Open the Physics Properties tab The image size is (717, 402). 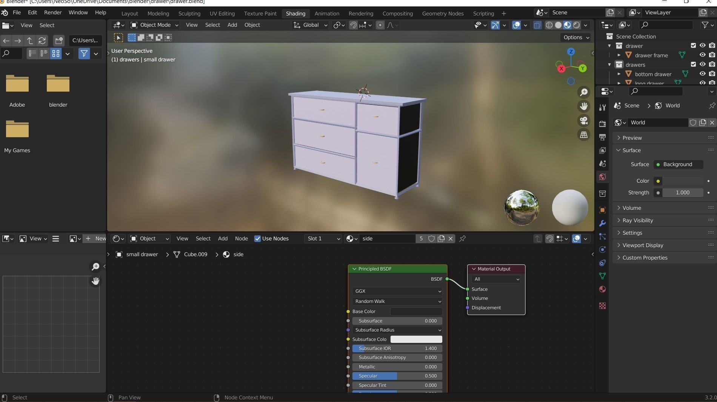tap(602, 250)
